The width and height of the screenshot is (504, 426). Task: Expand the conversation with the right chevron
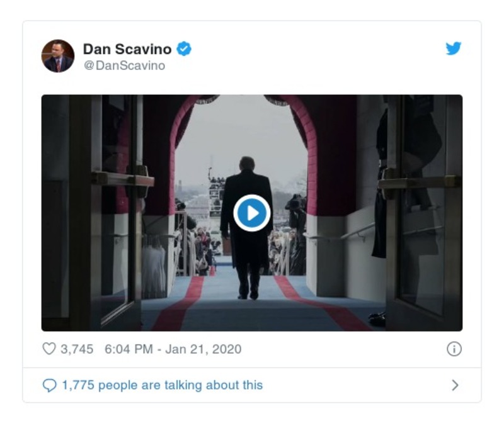455,385
